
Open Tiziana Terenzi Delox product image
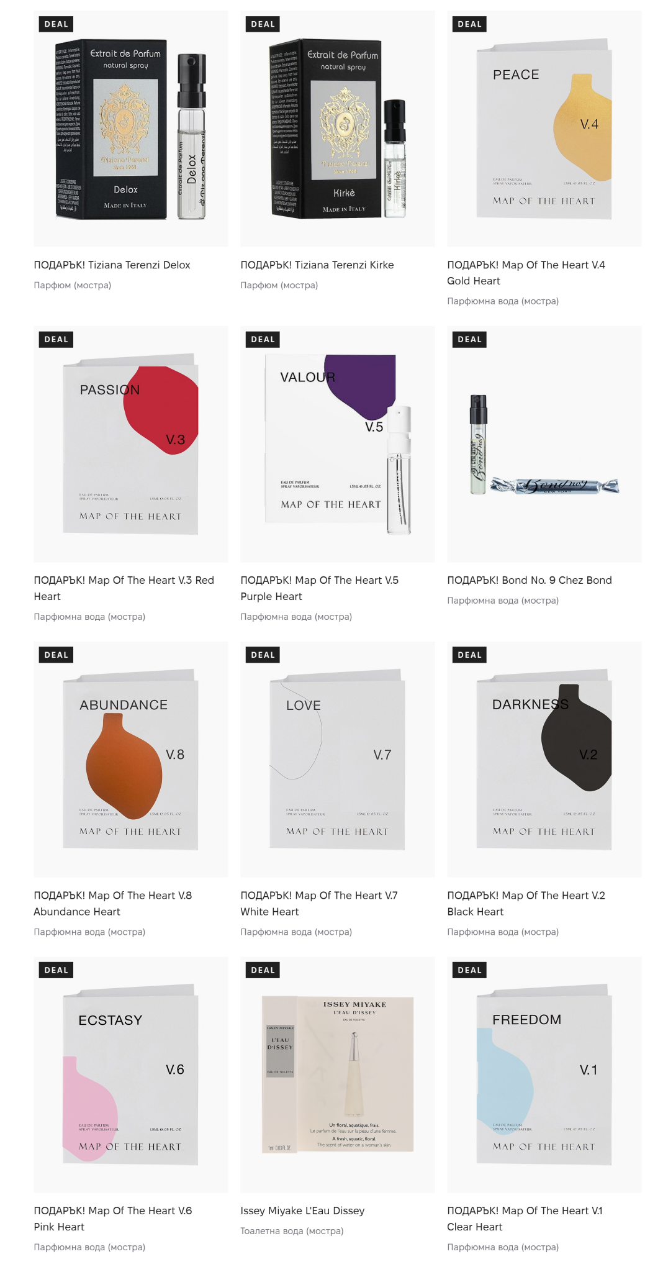(x=130, y=130)
